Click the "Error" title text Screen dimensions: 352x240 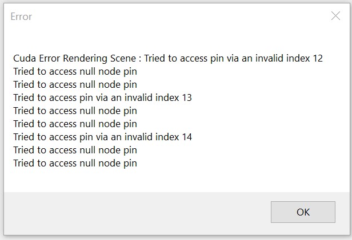pos(22,17)
